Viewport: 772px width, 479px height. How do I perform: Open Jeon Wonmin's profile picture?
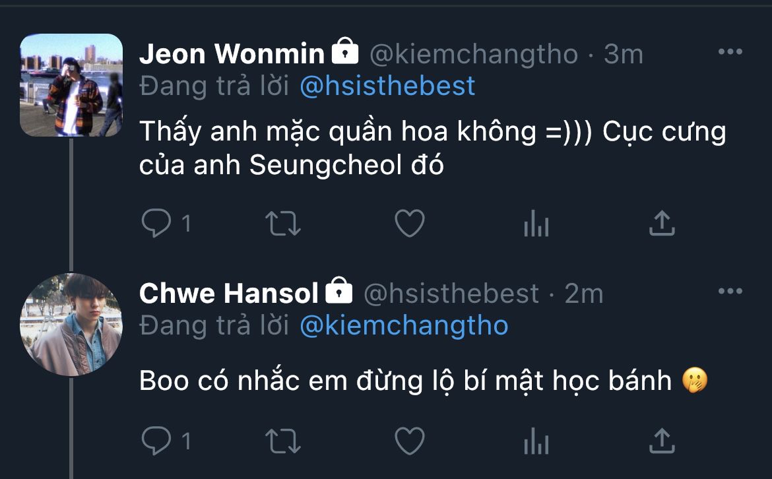click(x=71, y=85)
